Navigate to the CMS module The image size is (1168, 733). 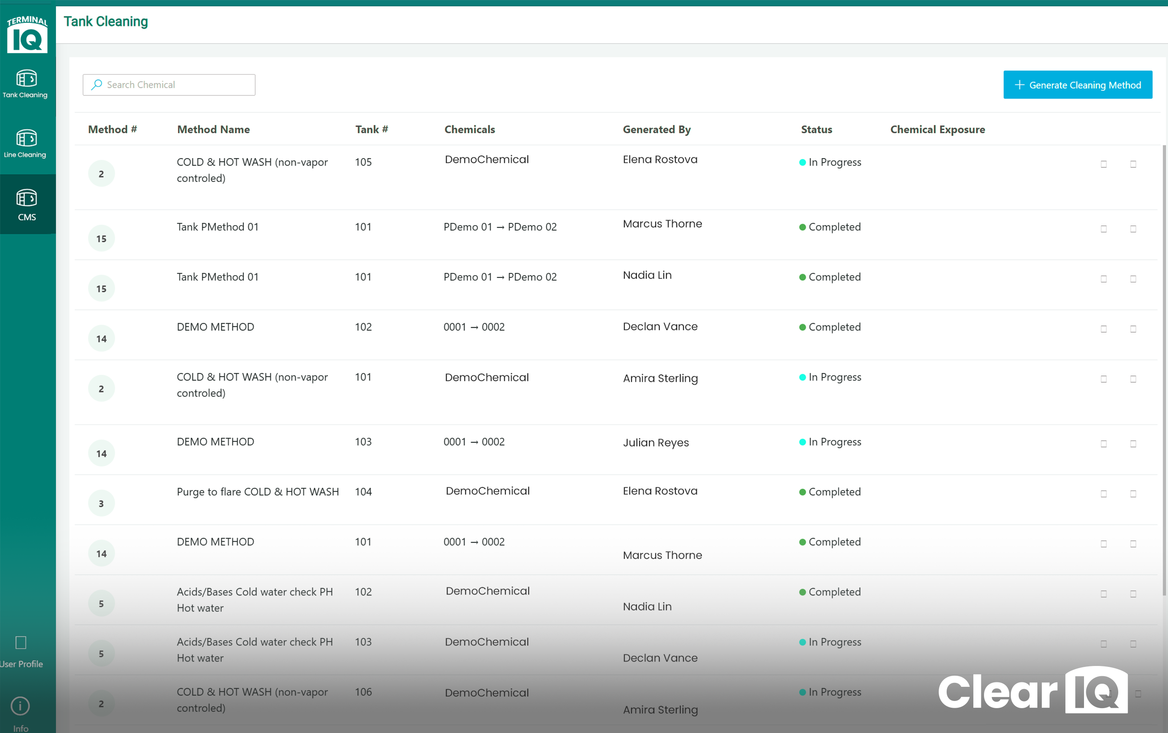pyautogui.click(x=27, y=204)
